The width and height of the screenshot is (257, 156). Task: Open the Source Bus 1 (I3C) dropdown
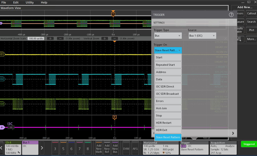click(x=202, y=36)
